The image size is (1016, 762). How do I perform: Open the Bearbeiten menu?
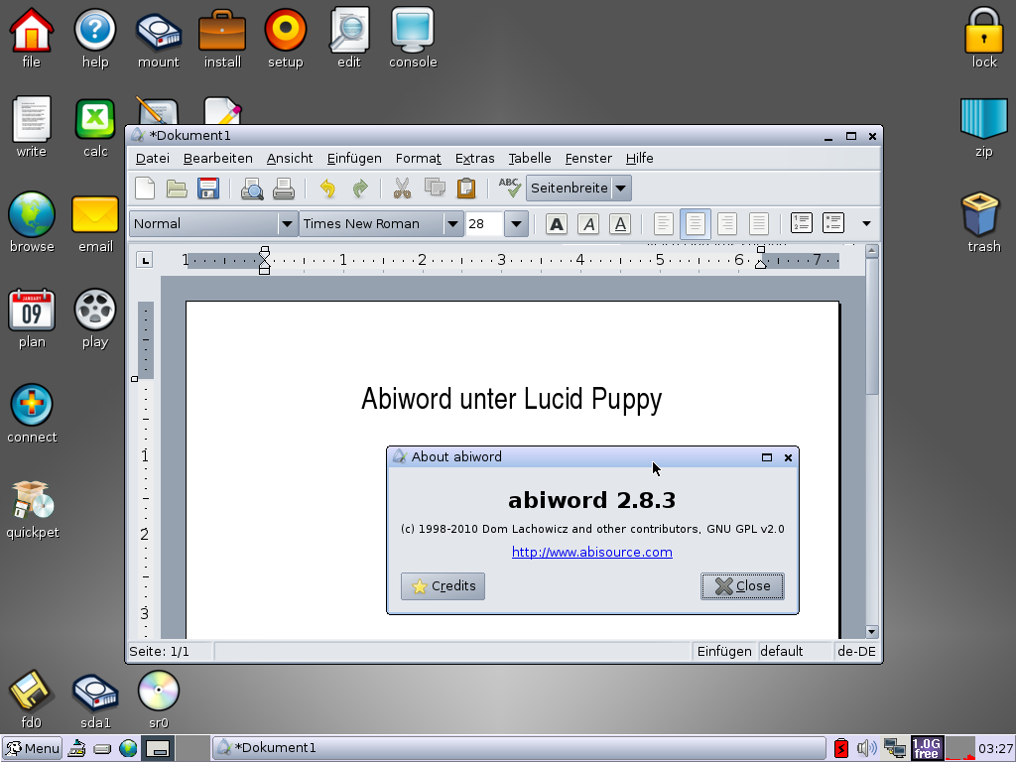(x=217, y=159)
